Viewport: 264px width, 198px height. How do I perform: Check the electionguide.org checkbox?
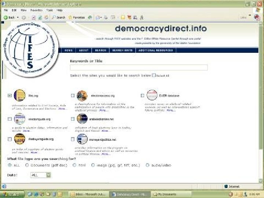coord(10,119)
